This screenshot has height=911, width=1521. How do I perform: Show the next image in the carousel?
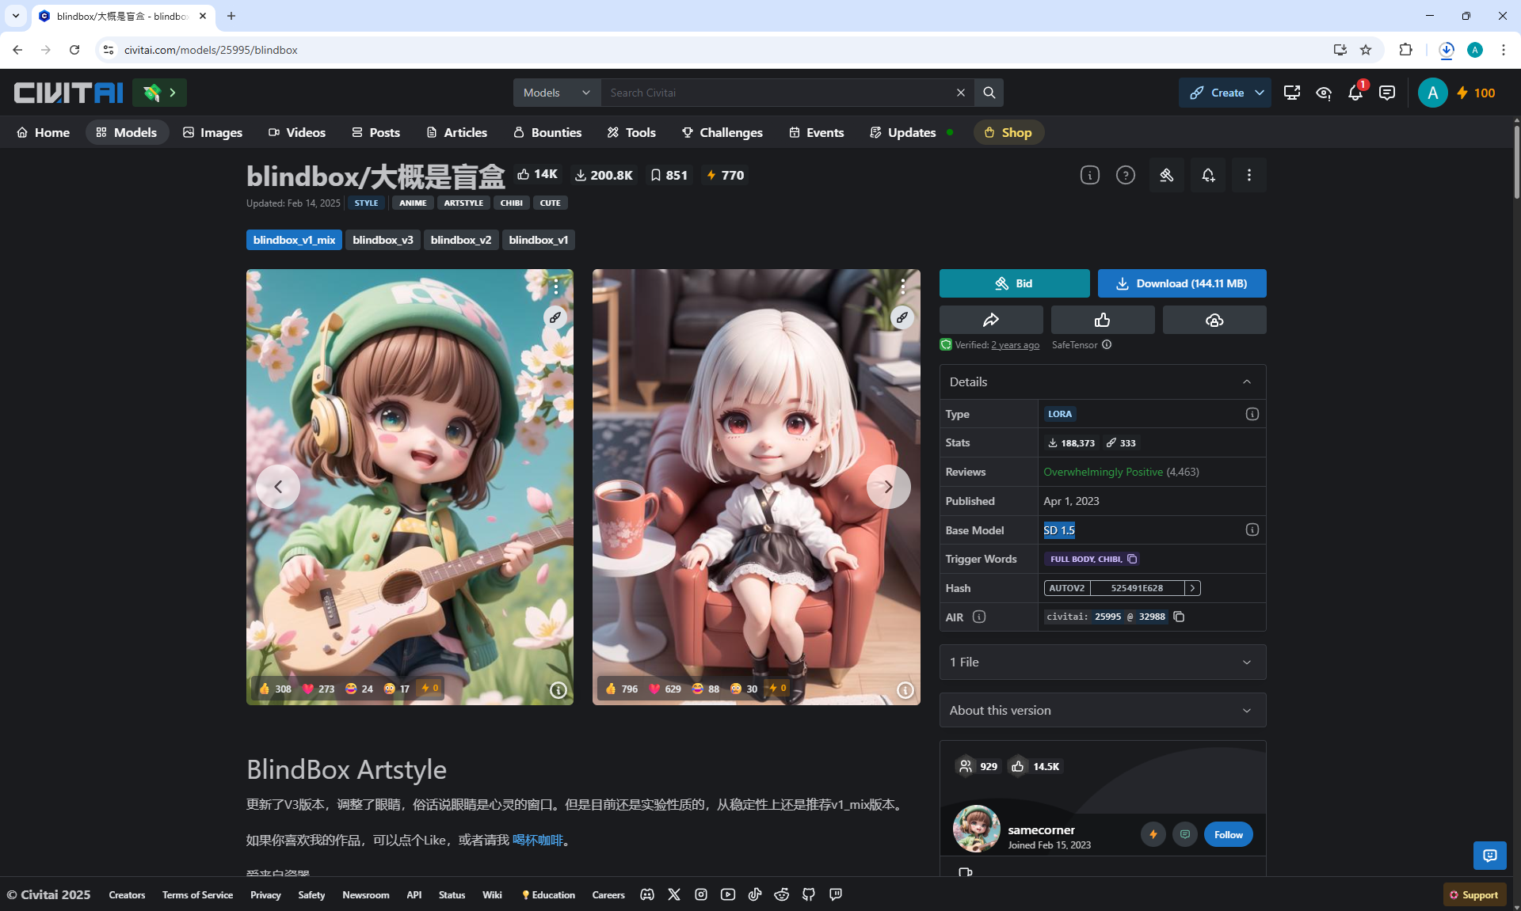pyautogui.click(x=887, y=487)
